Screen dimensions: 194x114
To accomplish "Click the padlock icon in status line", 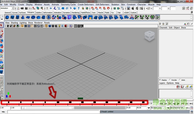I will (83, 8).
